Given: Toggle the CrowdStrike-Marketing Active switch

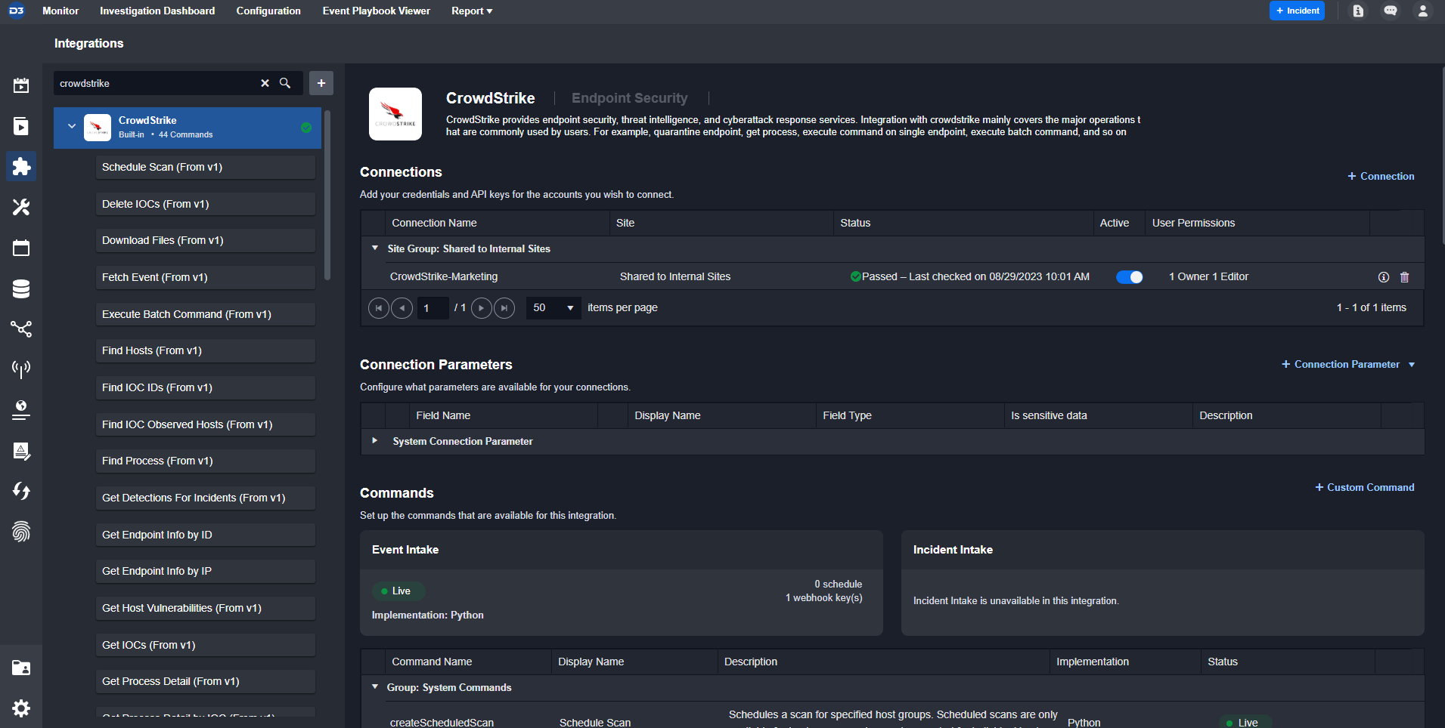Looking at the screenshot, I should point(1129,277).
